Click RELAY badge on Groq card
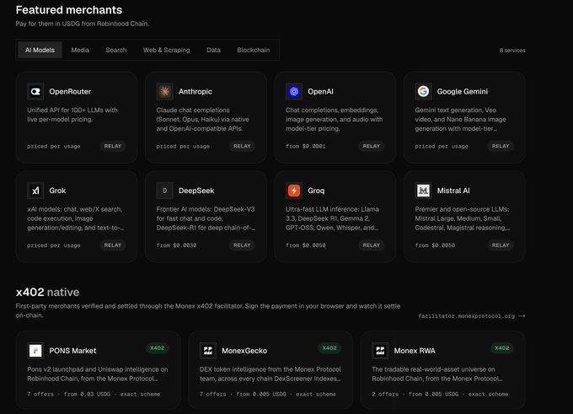 pos(372,245)
